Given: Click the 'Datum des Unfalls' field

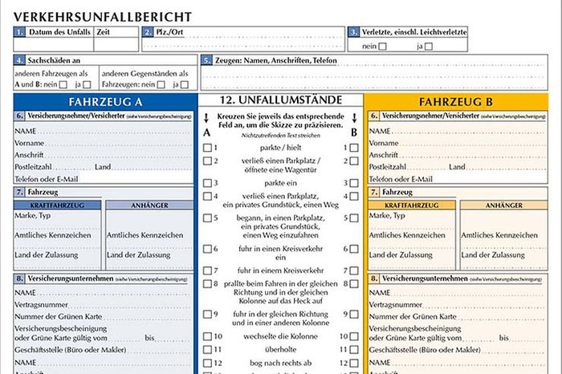Looking at the screenshot, I should click(54, 44).
